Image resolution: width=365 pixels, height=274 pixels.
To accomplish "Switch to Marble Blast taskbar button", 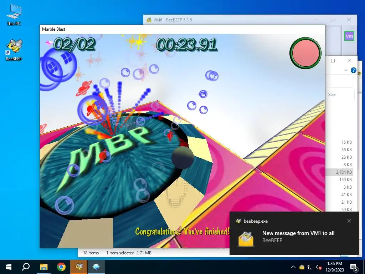I will (x=96, y=267).
